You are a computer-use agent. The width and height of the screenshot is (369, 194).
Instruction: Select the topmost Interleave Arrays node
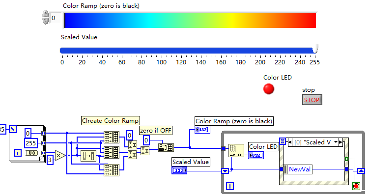(112, 137)
